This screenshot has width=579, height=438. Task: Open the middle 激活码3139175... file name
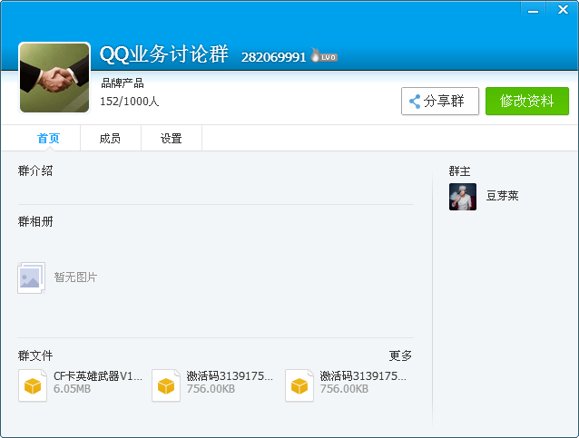pos(230,376)
